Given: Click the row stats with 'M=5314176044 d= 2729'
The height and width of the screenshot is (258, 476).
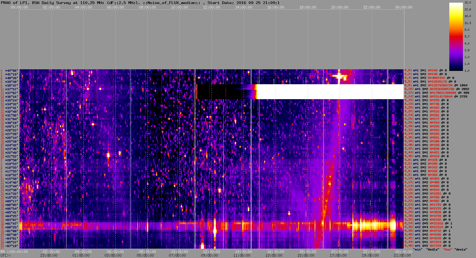Looking at the screenshot, I should (436, 96).
